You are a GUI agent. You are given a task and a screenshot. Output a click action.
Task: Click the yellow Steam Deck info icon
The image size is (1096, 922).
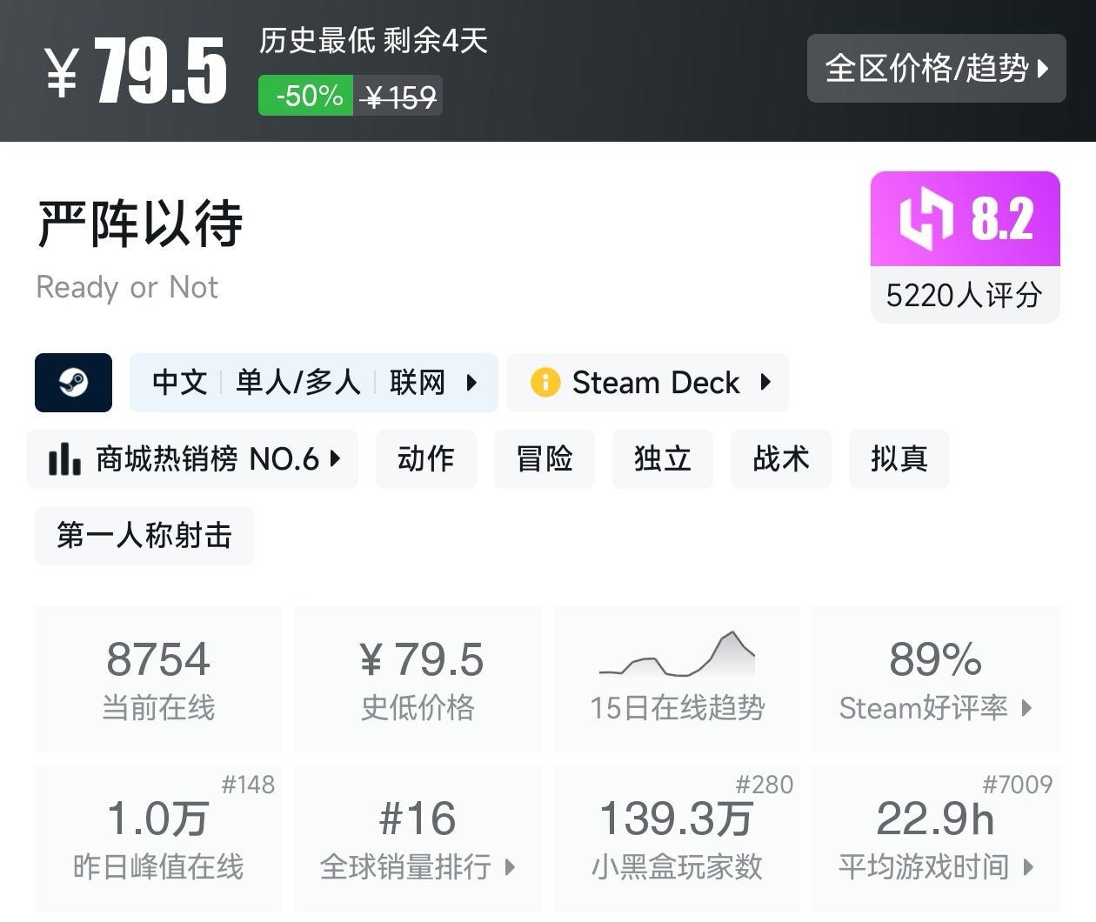(x=545, y=383)
